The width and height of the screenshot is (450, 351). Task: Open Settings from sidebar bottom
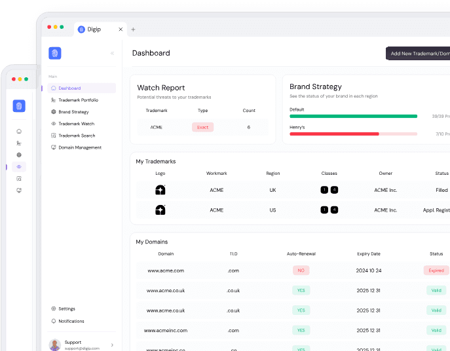[67, 309]
